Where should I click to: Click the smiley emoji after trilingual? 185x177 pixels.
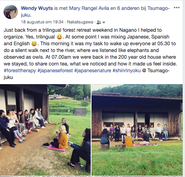(59, 37)
